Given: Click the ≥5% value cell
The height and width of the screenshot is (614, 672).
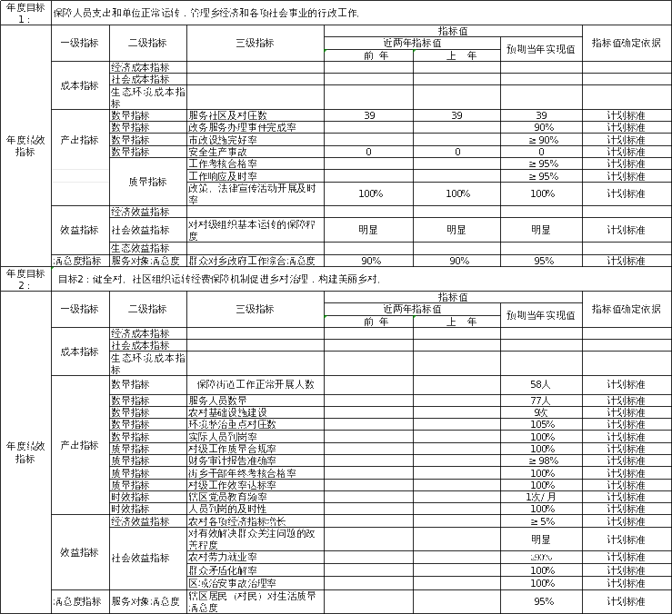Looking at the screenshot, I should (542, 521).
